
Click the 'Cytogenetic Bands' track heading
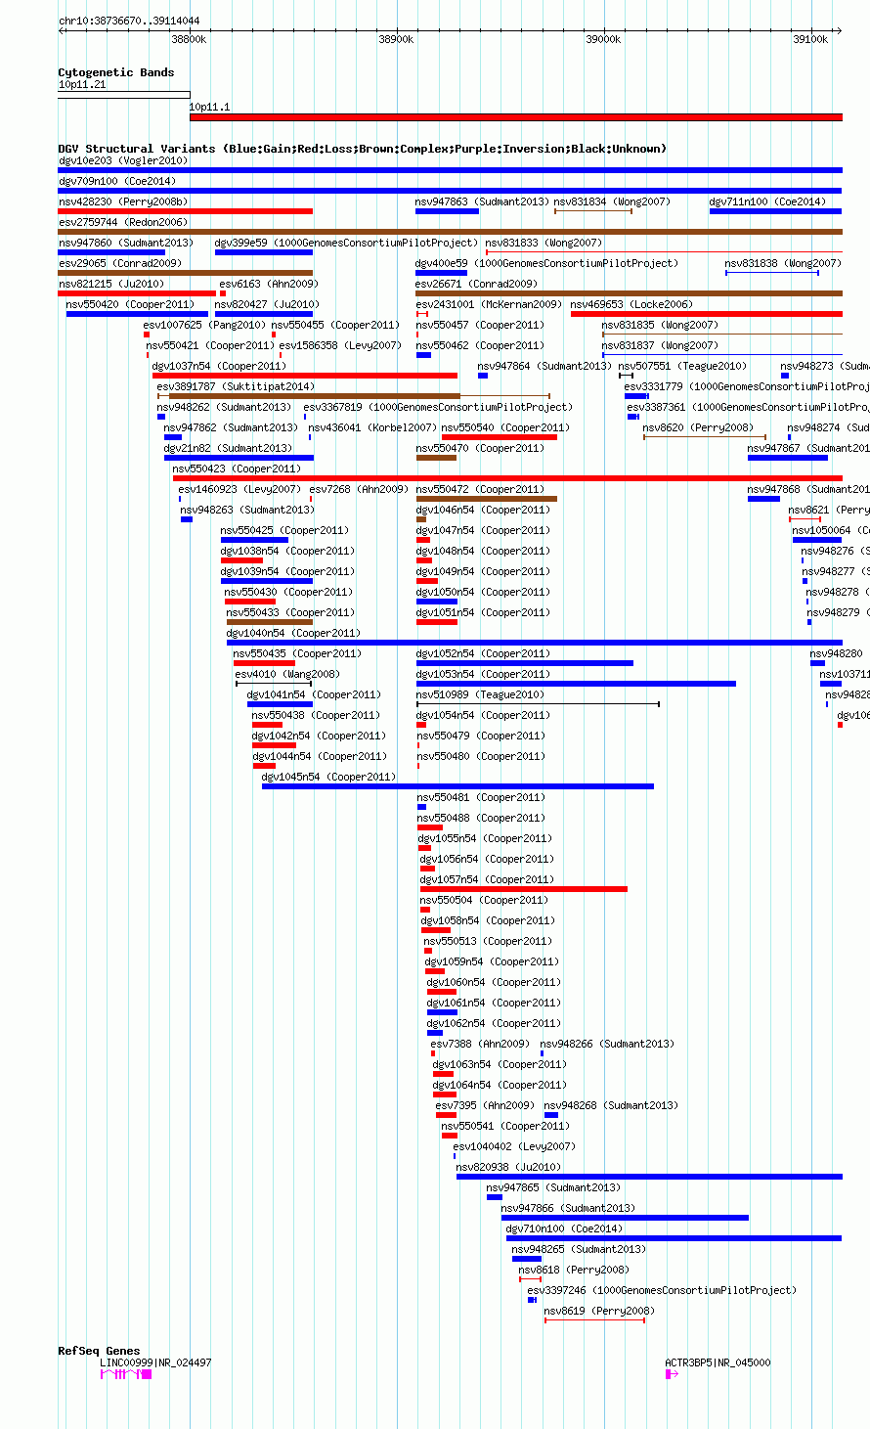pyautogui.click(x=116, y=72)
